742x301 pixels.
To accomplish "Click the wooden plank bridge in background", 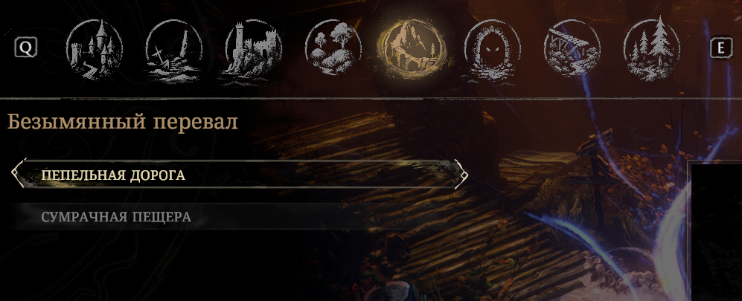I will 454,208.
